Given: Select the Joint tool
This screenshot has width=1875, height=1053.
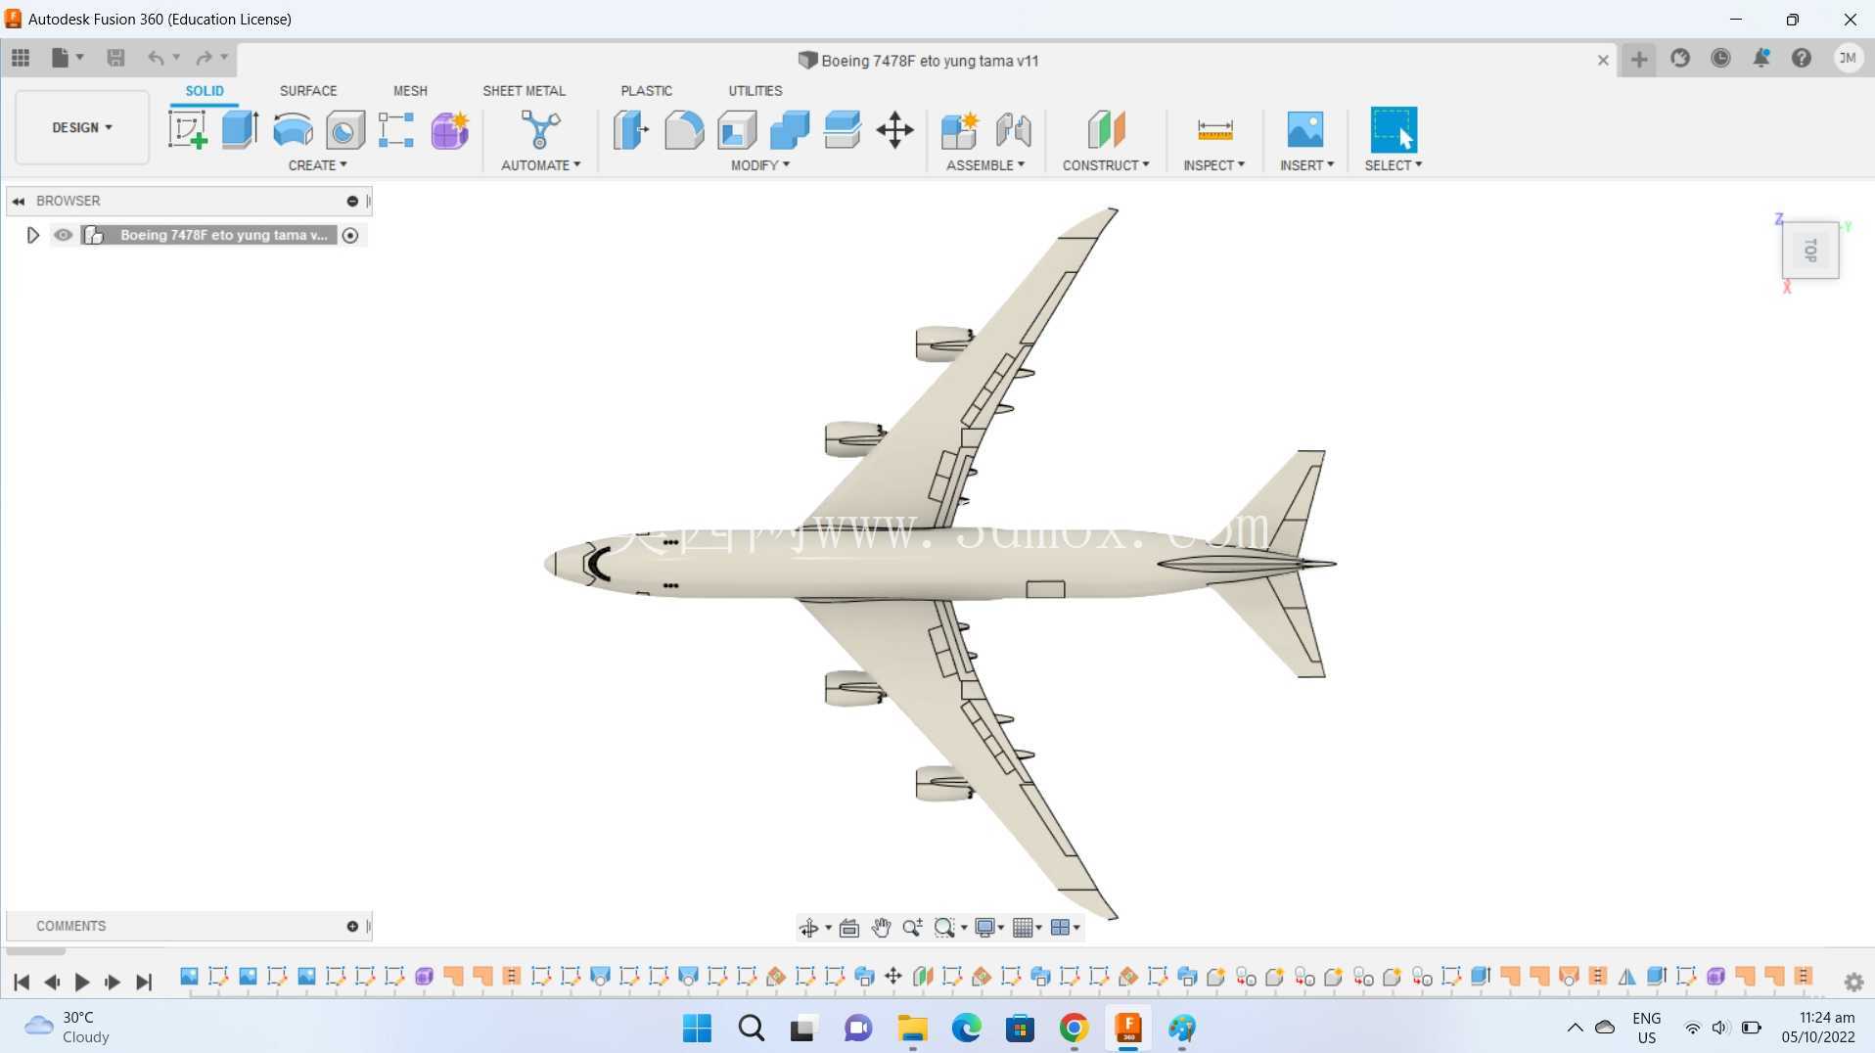Looking at the screenshot, I should coord(1013,129).
